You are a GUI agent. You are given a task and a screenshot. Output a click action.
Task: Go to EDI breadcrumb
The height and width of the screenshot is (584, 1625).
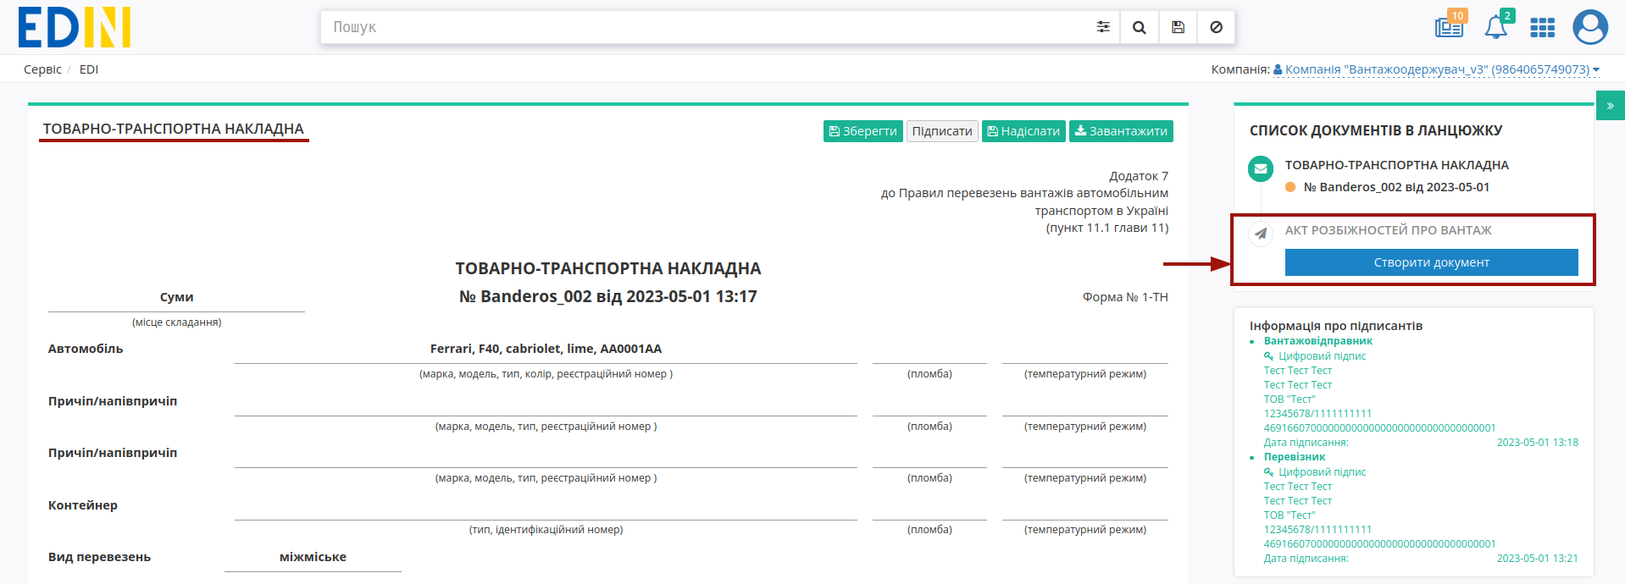[89, 69]
